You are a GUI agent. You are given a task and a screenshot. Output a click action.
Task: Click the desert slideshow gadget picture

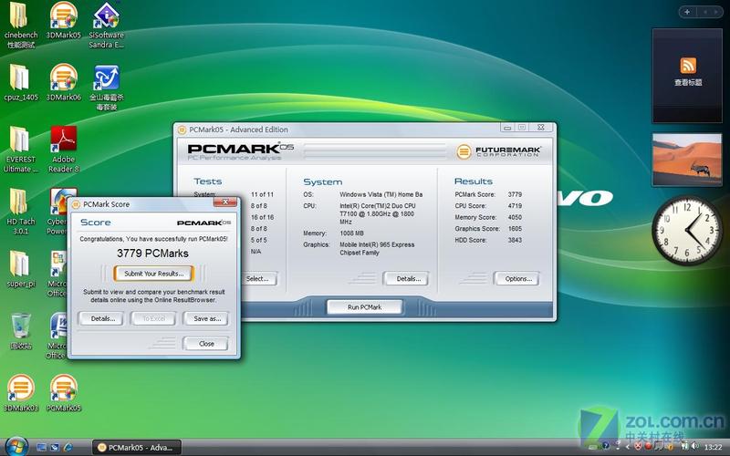coord(687,160)
